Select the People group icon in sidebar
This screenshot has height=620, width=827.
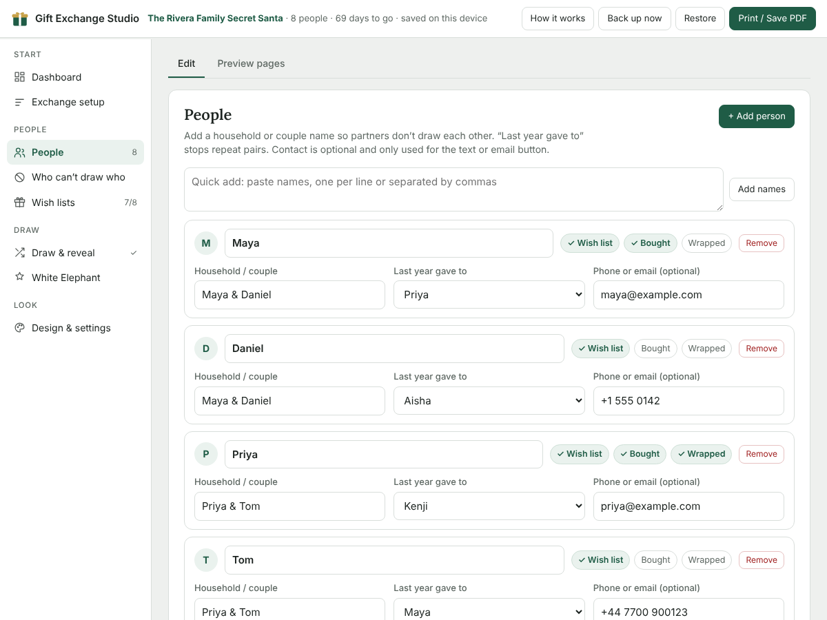pyautogui.click(x=19, y=152)
